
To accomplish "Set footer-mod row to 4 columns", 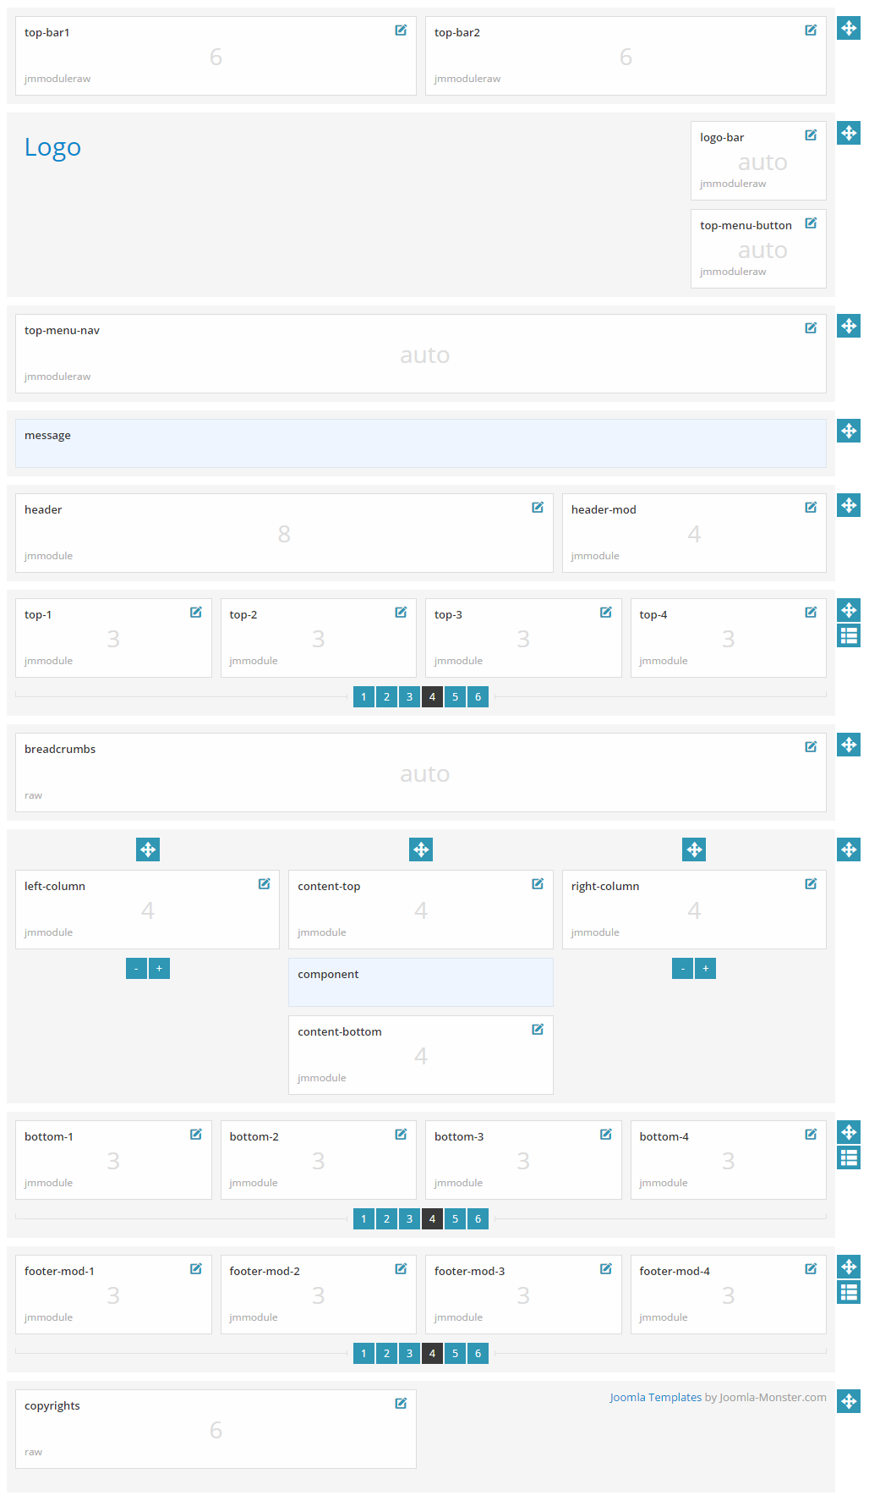I will (432, 1354).
